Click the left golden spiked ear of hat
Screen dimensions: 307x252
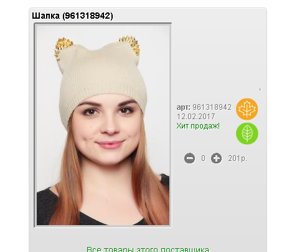62,48
